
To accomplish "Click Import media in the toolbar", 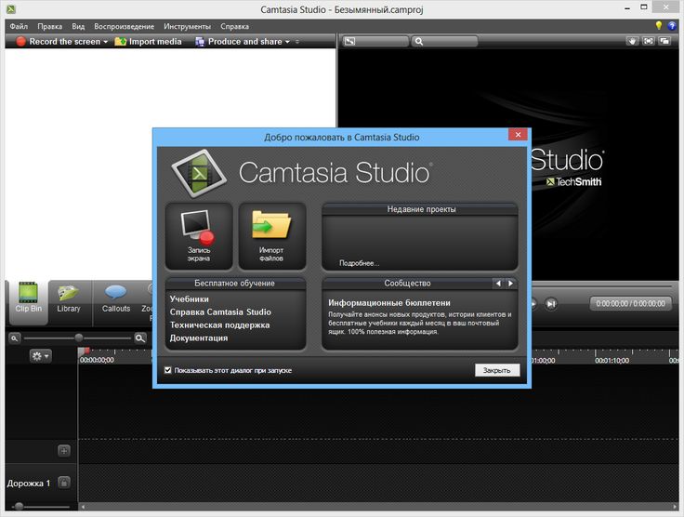I will [149, 42].
